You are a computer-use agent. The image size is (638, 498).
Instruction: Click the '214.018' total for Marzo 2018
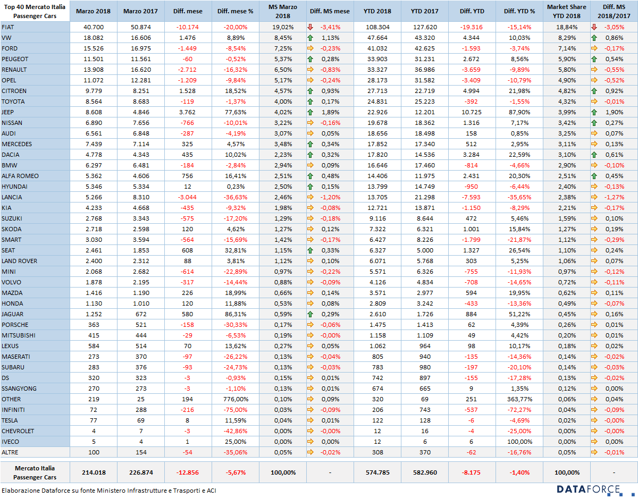pos(93,472)
